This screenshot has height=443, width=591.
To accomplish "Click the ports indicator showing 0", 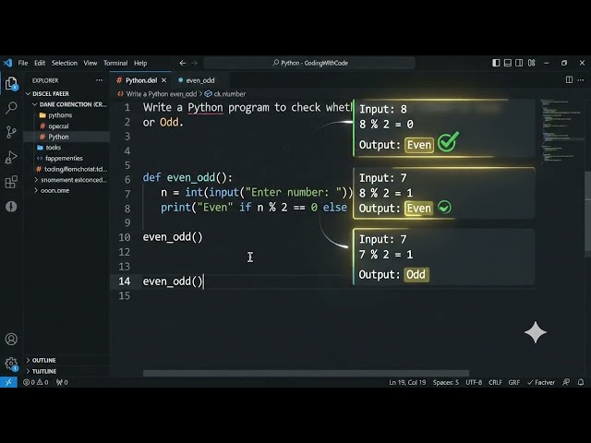I will pyautogui.click(x=62, y=382).
